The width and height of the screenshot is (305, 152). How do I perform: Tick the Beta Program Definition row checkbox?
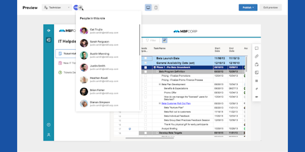coord(145,71)
